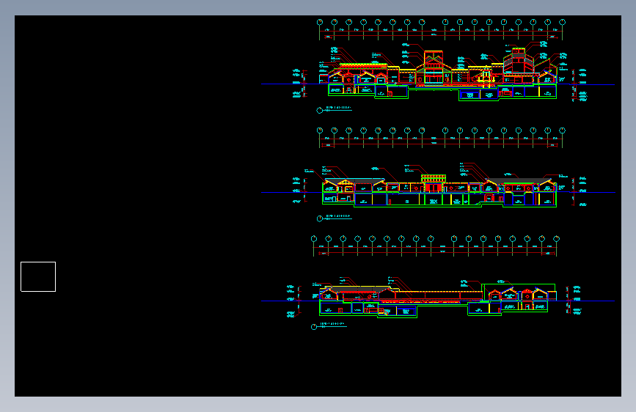Click the elevation marks right of the middle section
The width and height of the screenshot is (636, 412).
click(580, 191)
